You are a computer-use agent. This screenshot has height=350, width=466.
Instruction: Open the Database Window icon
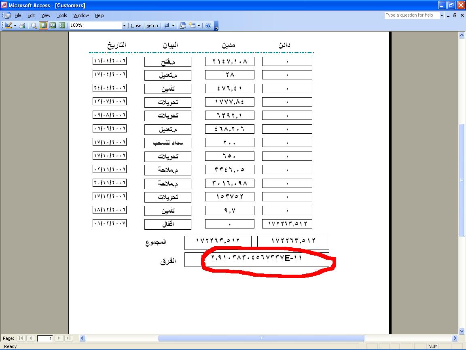tap(183, 26)
